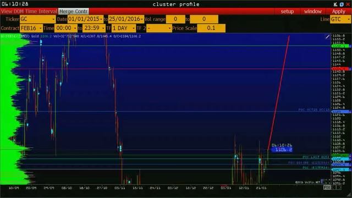Viewport: 352px width, 198px height.
Task: Click the chart info header with H/L values
Action: point(71,36)
